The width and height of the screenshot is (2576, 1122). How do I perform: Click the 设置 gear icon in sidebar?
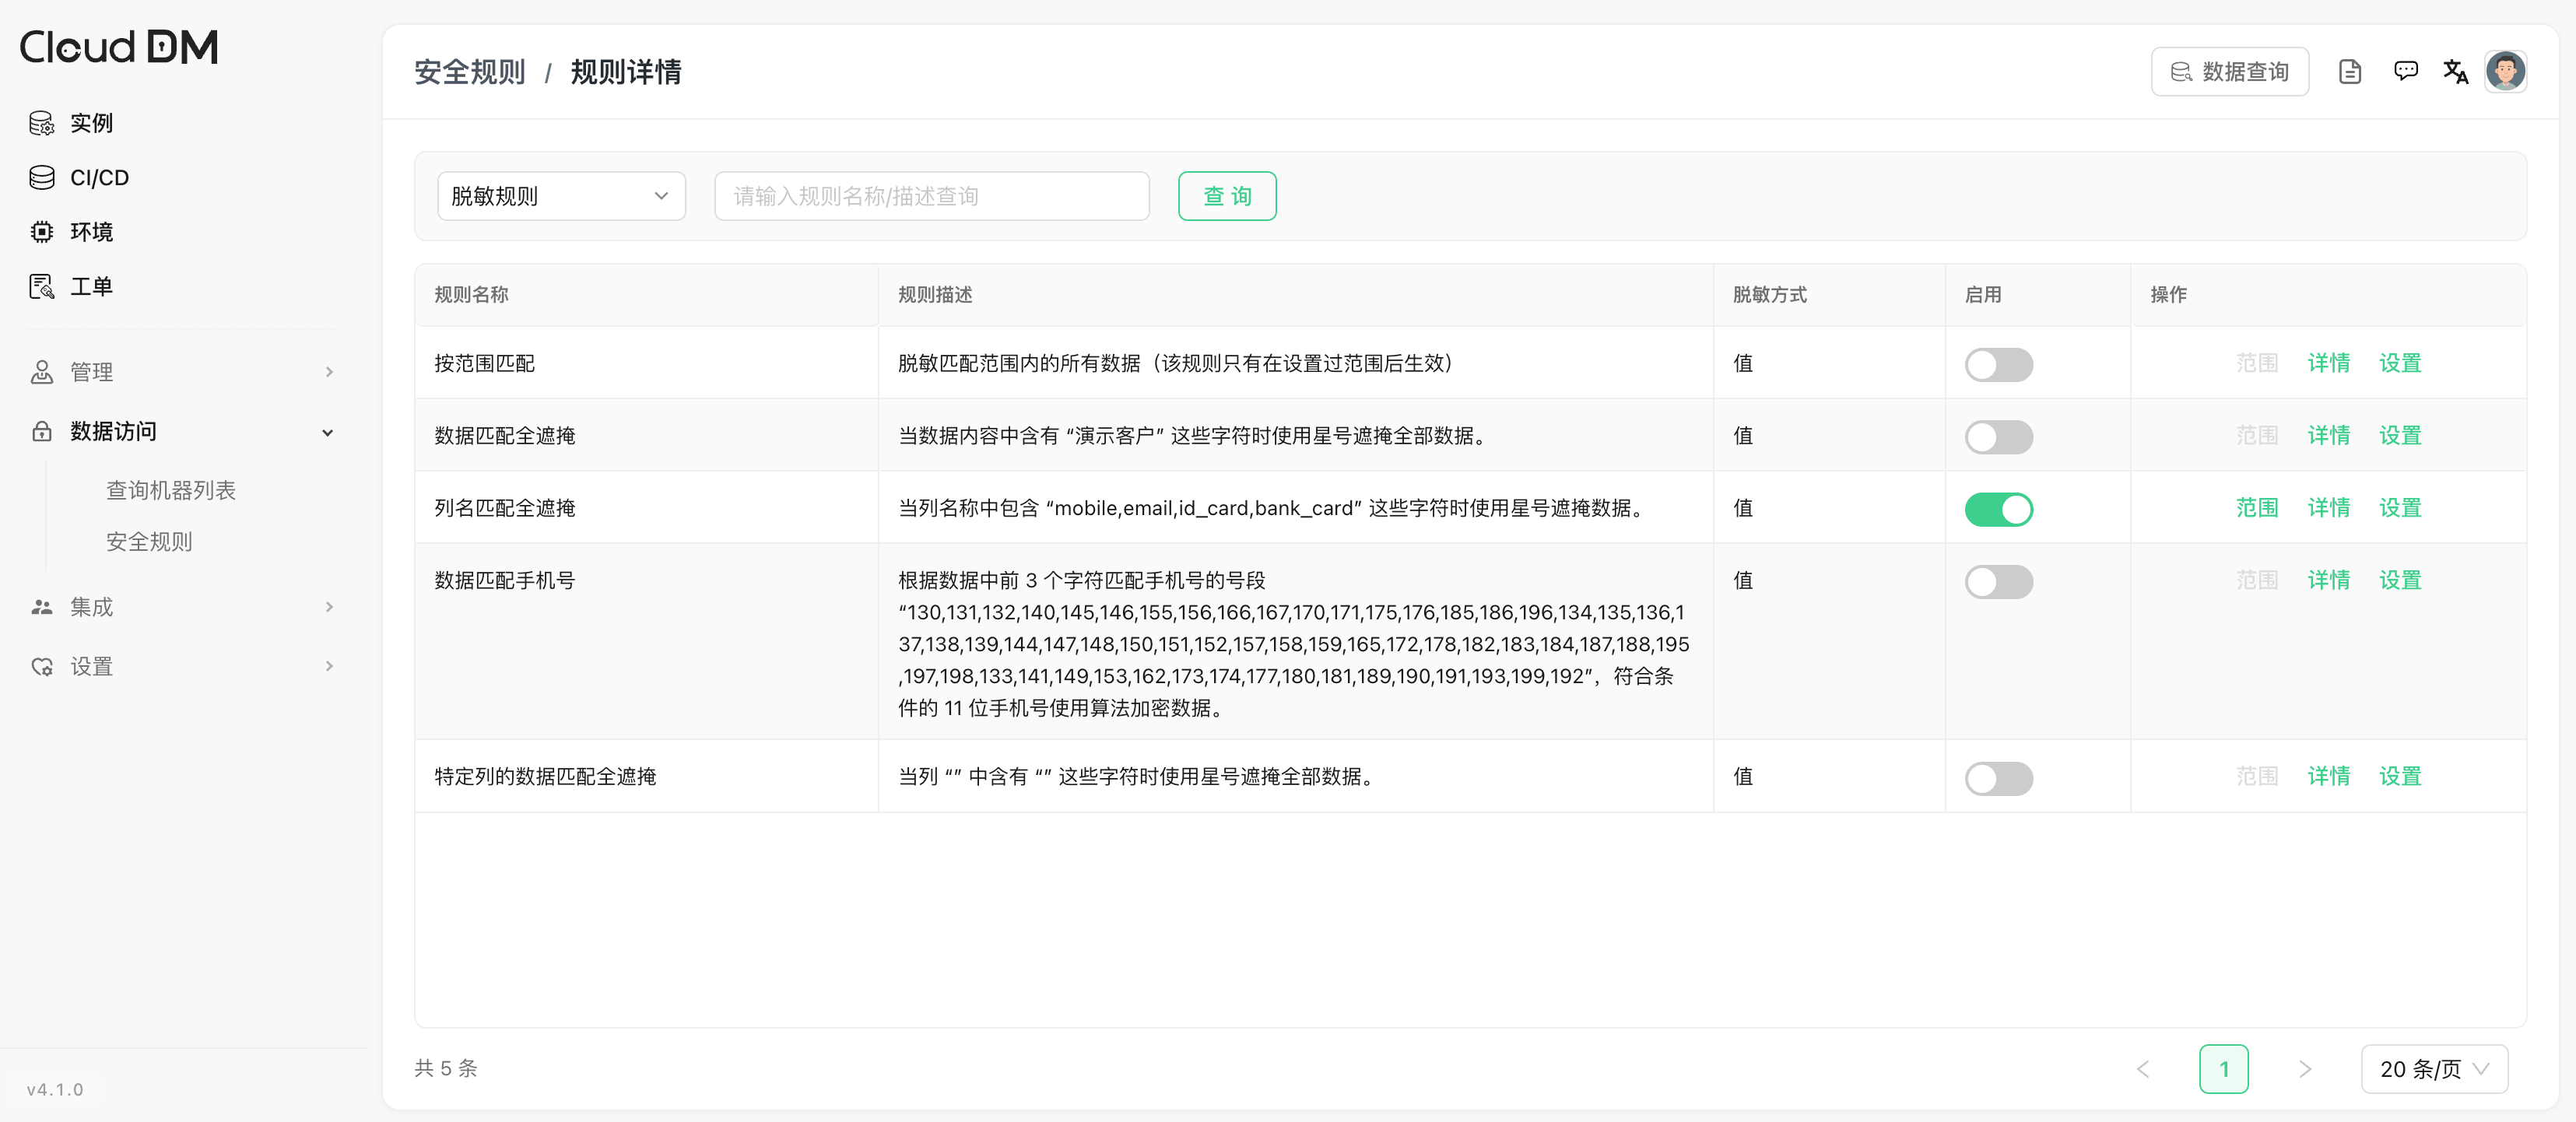(41, 667)
